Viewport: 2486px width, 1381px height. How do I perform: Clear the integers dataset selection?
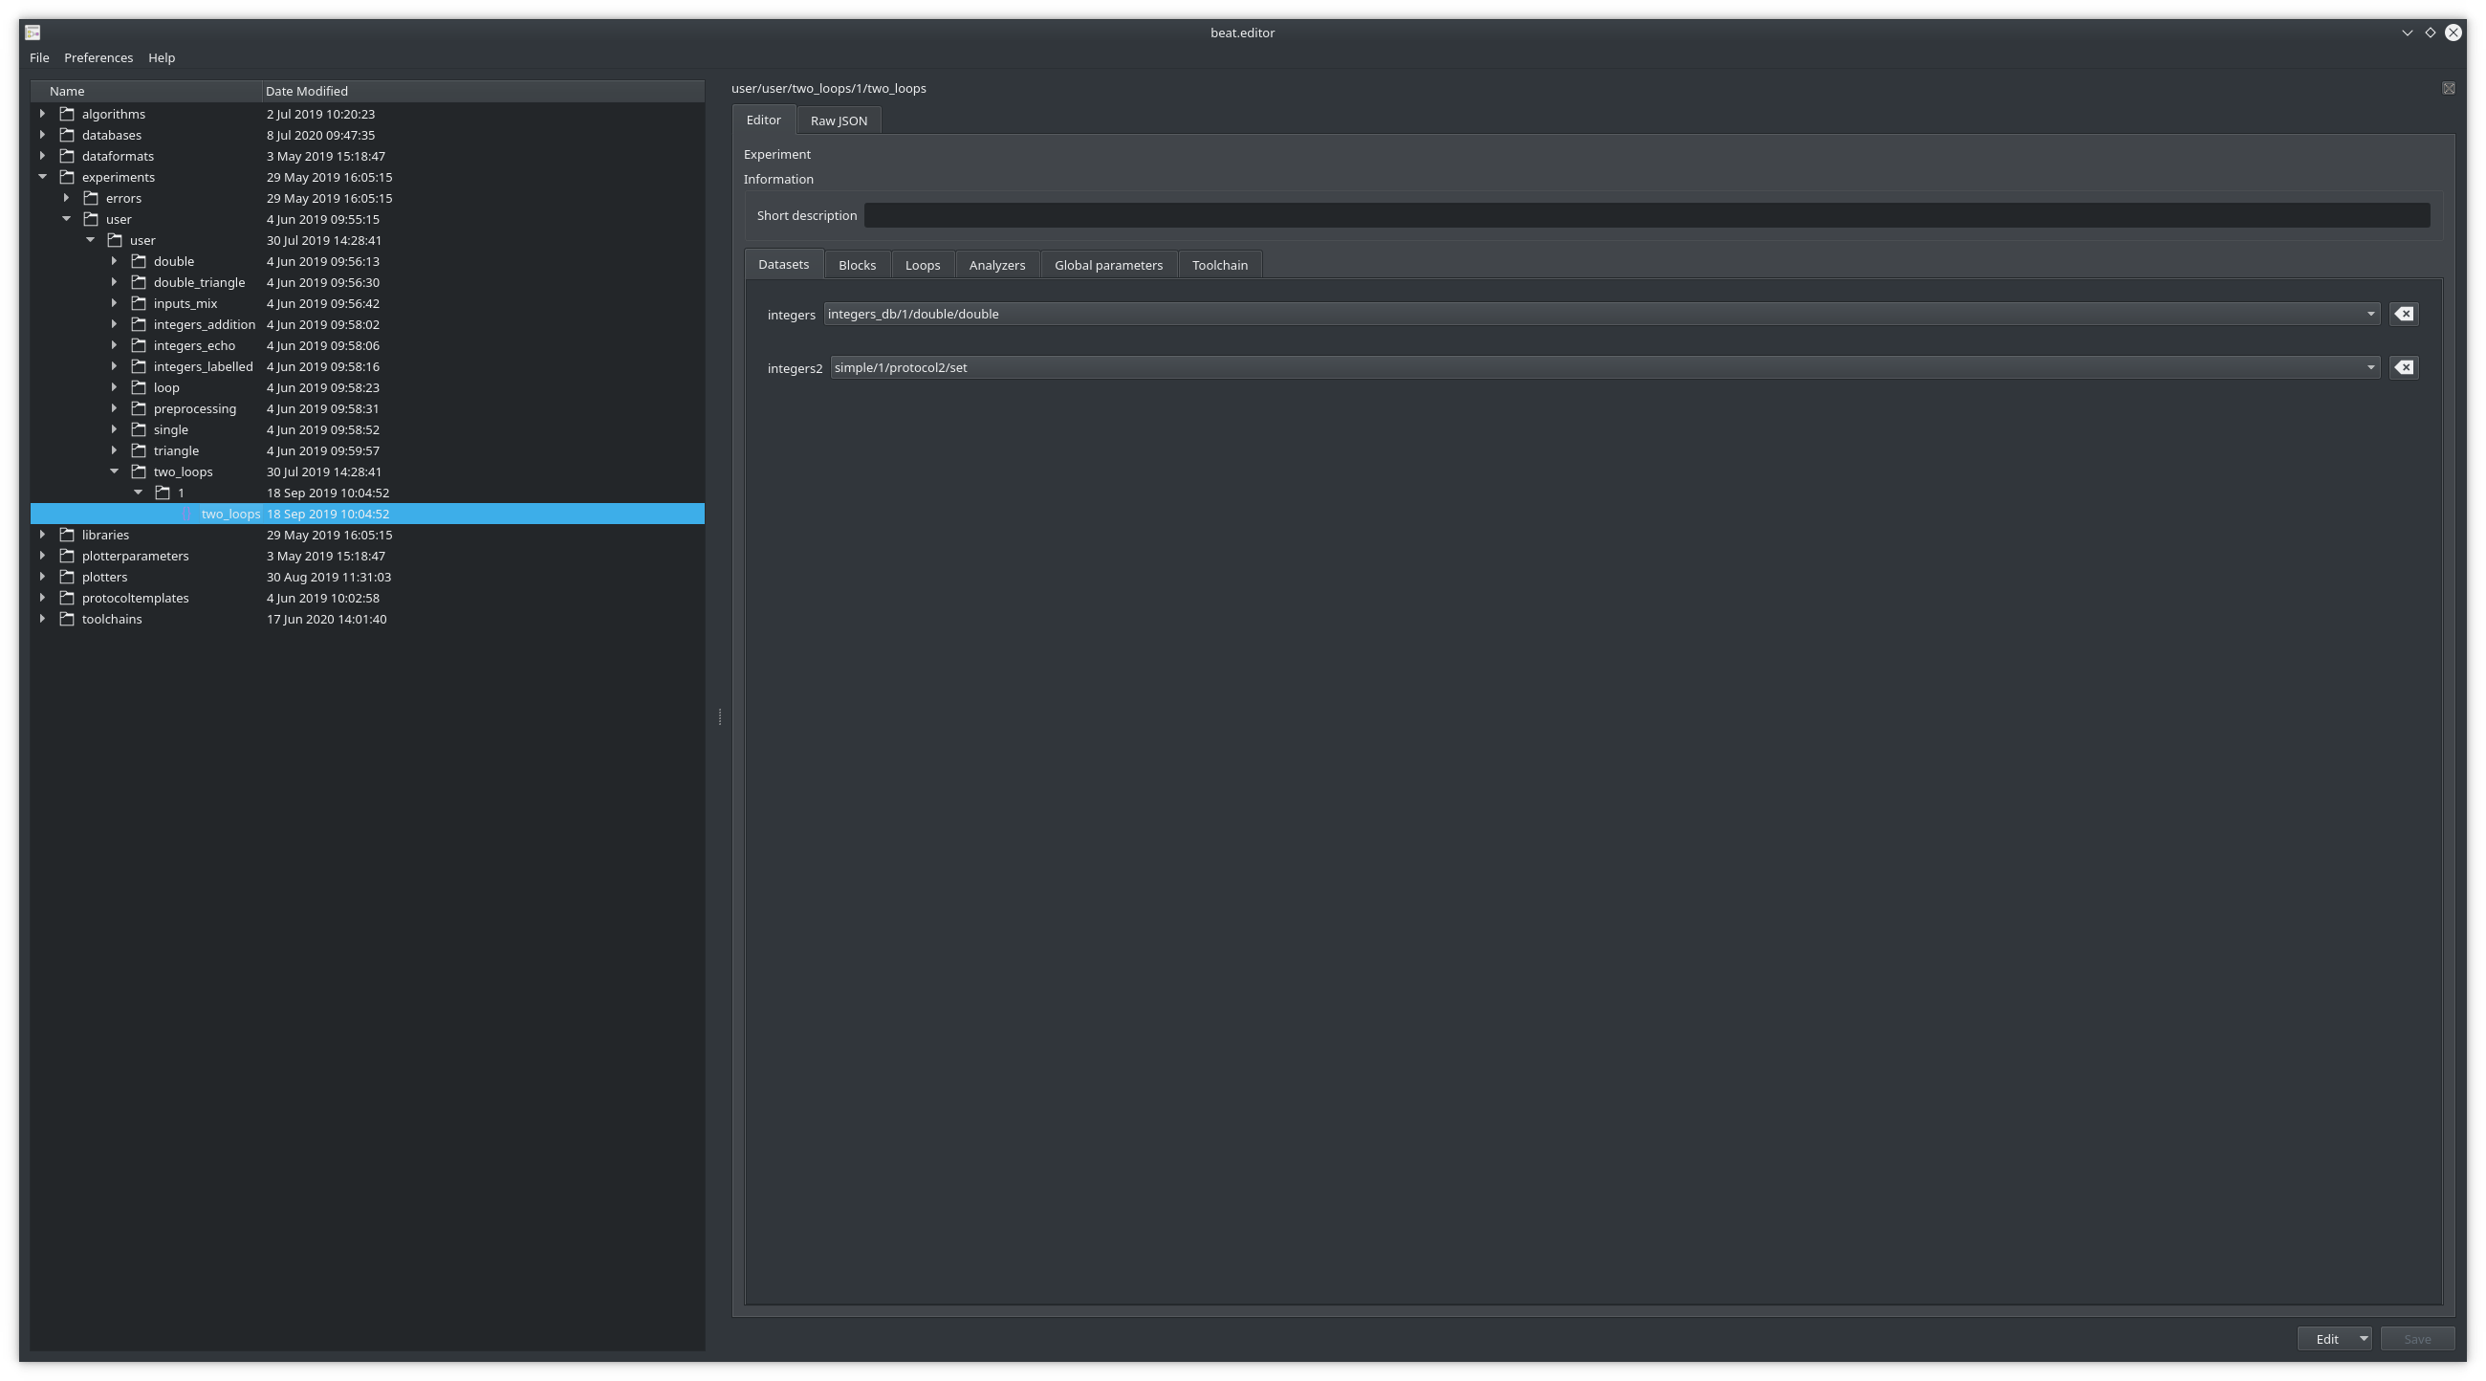pos(2404,313)
